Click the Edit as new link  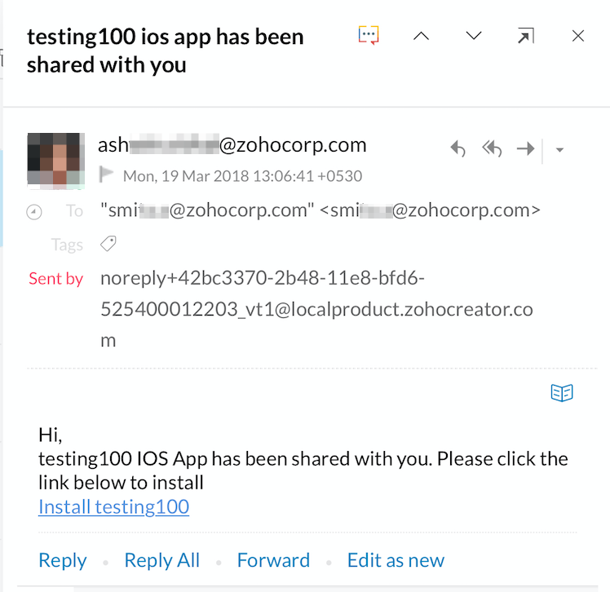396,560
